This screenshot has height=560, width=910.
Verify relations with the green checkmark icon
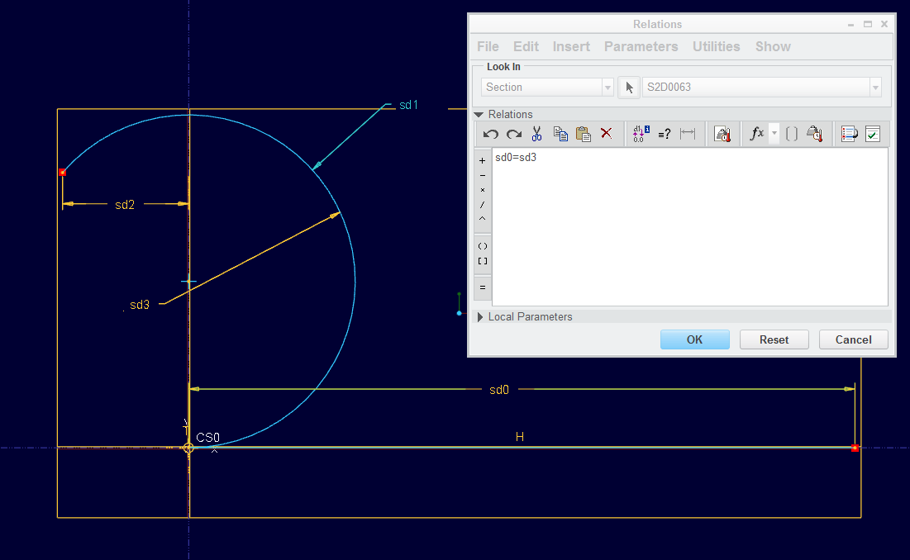pos(873,134)
